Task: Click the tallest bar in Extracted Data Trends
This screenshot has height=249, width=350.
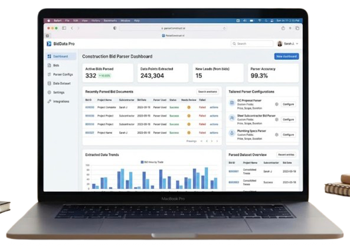Action: pyautogui.click(x=206, y=178)
